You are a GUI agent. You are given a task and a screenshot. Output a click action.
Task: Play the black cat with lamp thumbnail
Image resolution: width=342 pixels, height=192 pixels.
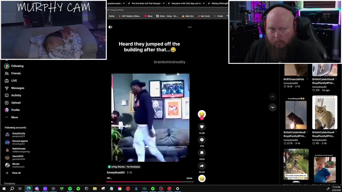coord(296,113)
